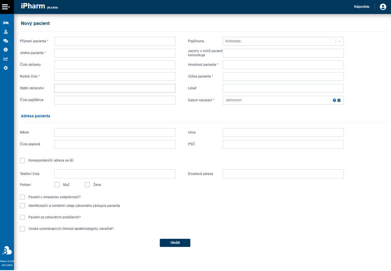This screenshot has height=271, width=391.
Task: Click the Uložit save button
Action: (x=175, y=243)
